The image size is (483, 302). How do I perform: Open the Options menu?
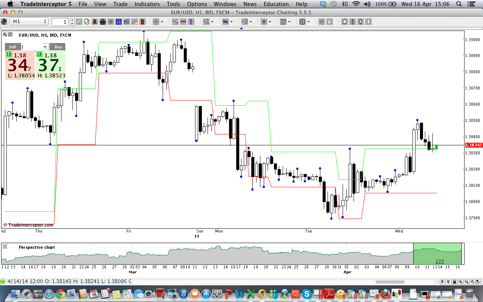click(197, 4)
